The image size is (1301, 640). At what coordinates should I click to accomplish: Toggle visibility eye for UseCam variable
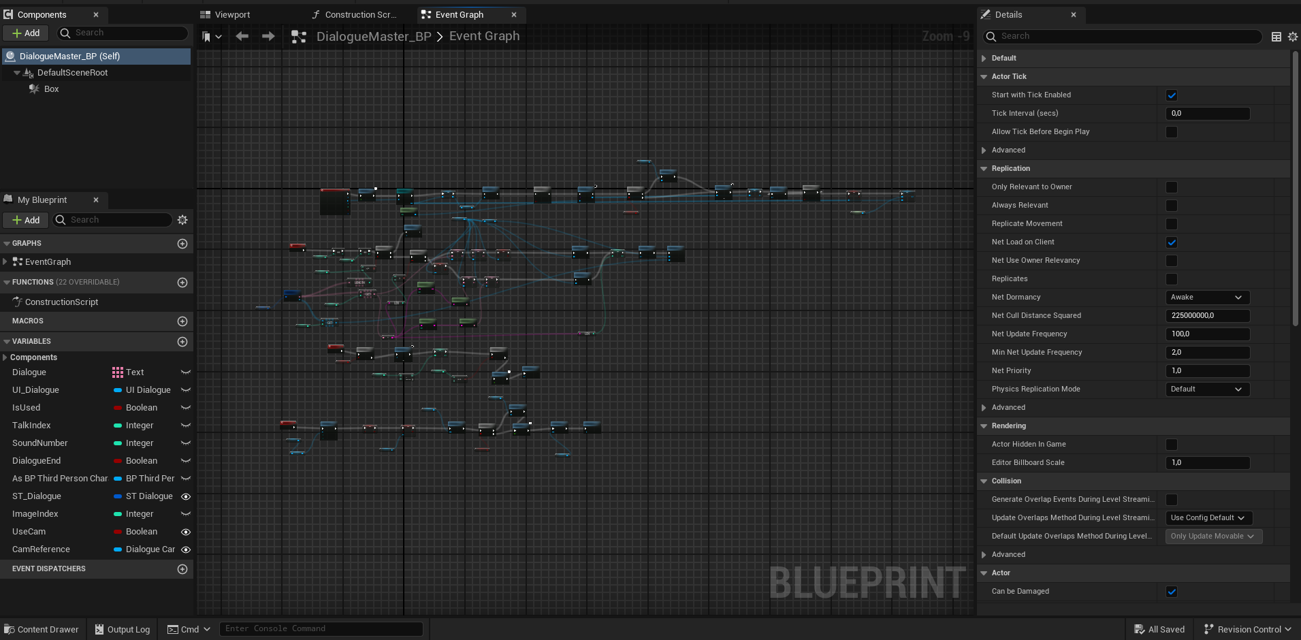pos(185,532)
